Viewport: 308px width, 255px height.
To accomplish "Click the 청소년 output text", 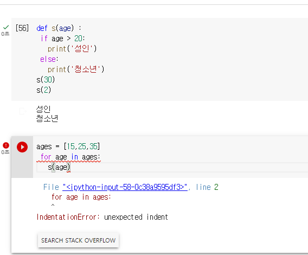I will (x=47, y=118).
